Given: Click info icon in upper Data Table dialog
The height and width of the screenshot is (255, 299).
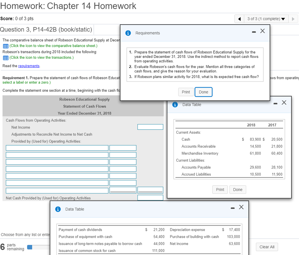Looking at the screenshot, I should pyautogui.click(x=175, y=105).
